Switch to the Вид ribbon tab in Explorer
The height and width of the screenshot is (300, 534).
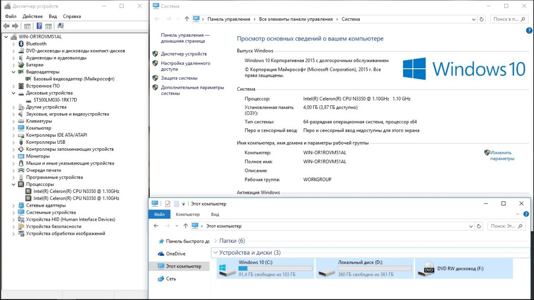(215, 214)
